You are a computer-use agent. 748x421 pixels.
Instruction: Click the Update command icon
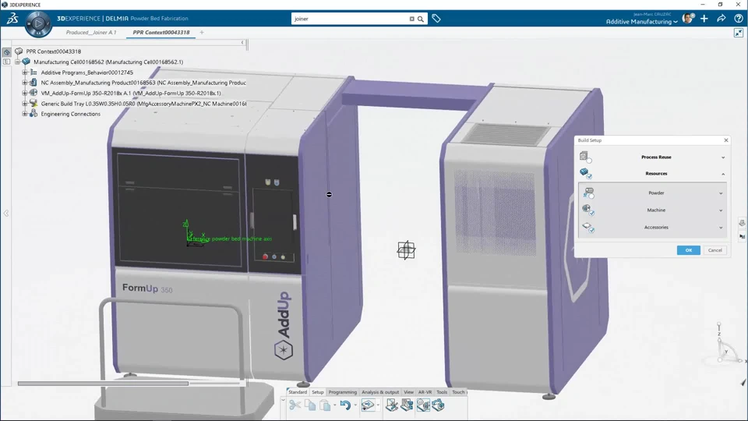point(367,405)
